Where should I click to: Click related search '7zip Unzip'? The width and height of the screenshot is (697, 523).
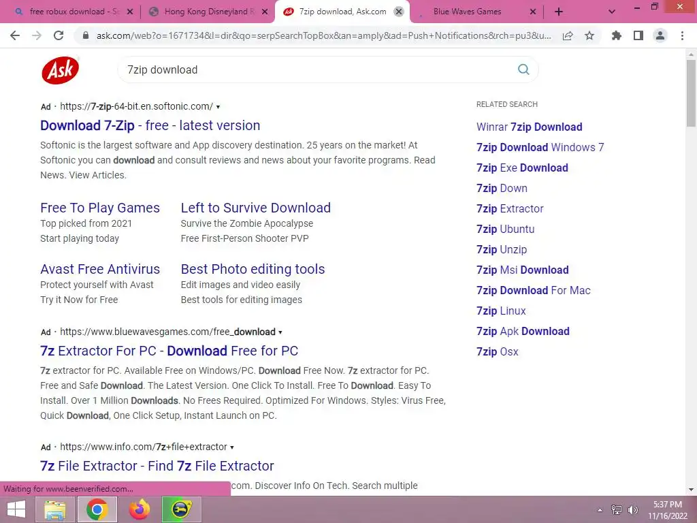pos(502,249)
